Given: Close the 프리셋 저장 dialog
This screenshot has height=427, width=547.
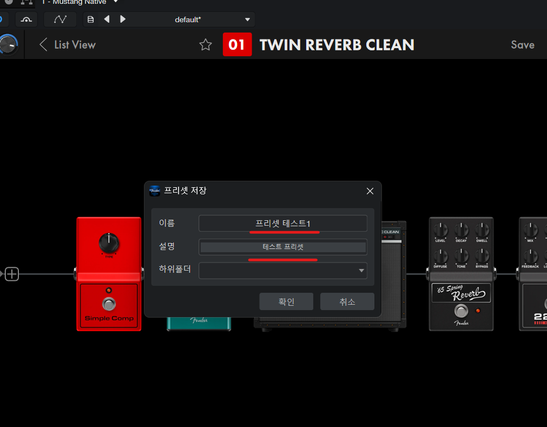Looking at the screenshot, I should 370,191.
